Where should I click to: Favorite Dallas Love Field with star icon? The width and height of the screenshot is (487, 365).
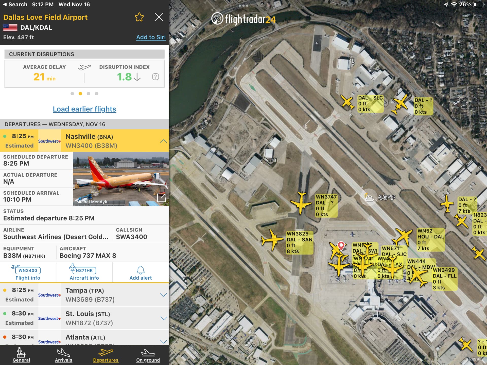pos(139,17)
